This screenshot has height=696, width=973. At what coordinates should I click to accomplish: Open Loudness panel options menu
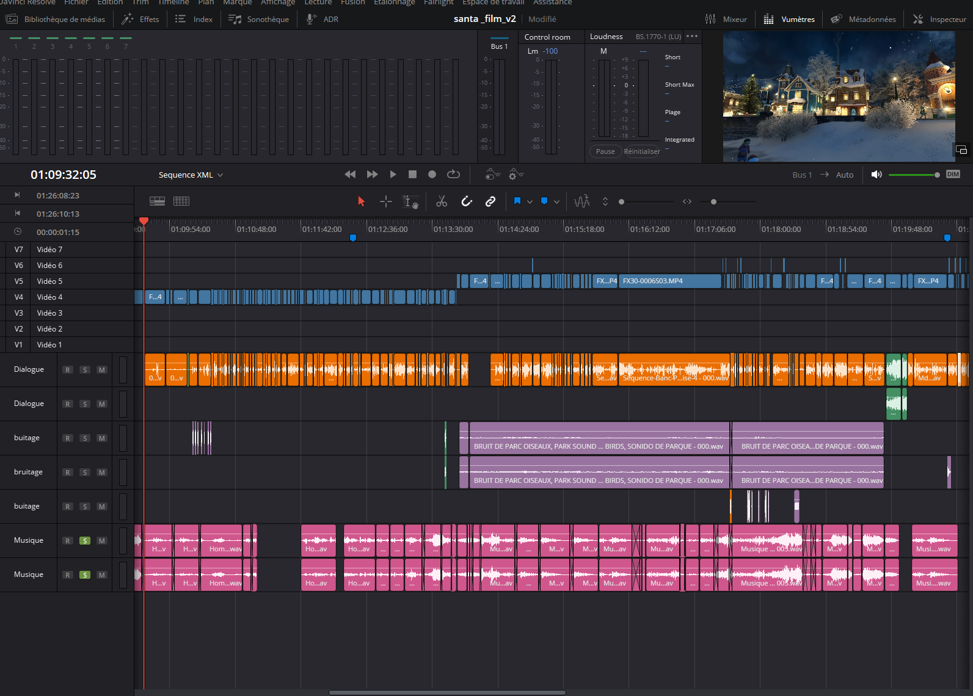pyautogui.click(x=691, y=37)
